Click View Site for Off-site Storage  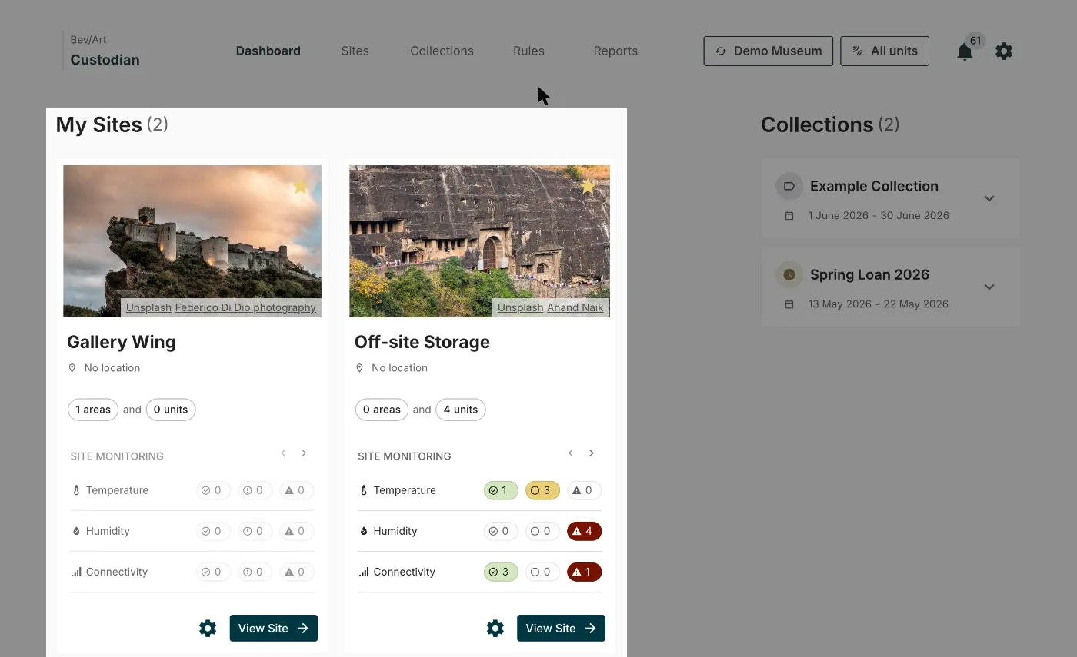(x=562, y=628)
